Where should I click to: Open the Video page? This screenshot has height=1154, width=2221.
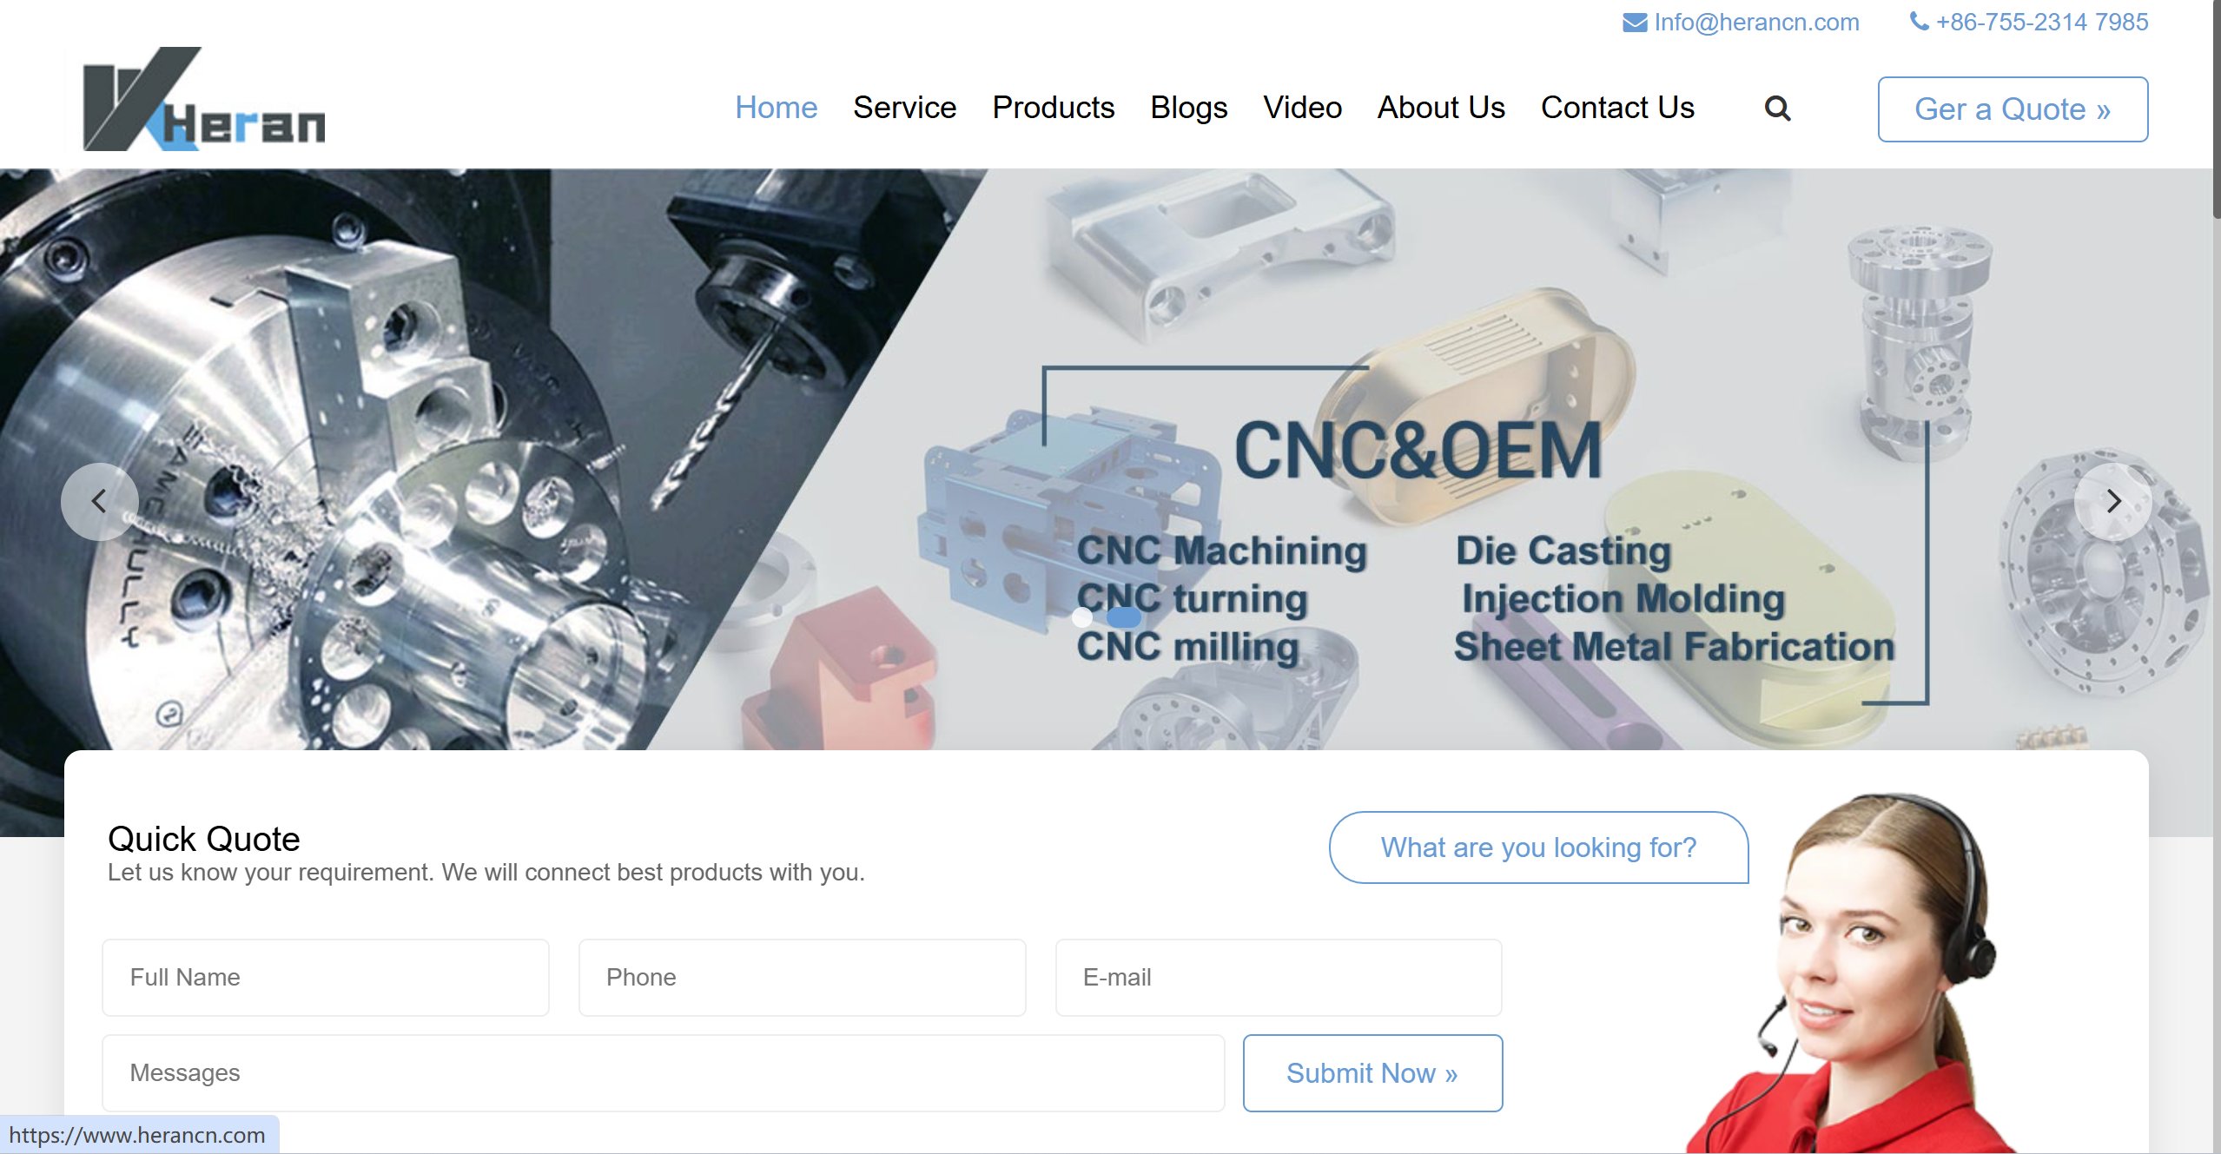pyautogui.click(x=1302, y=108)
